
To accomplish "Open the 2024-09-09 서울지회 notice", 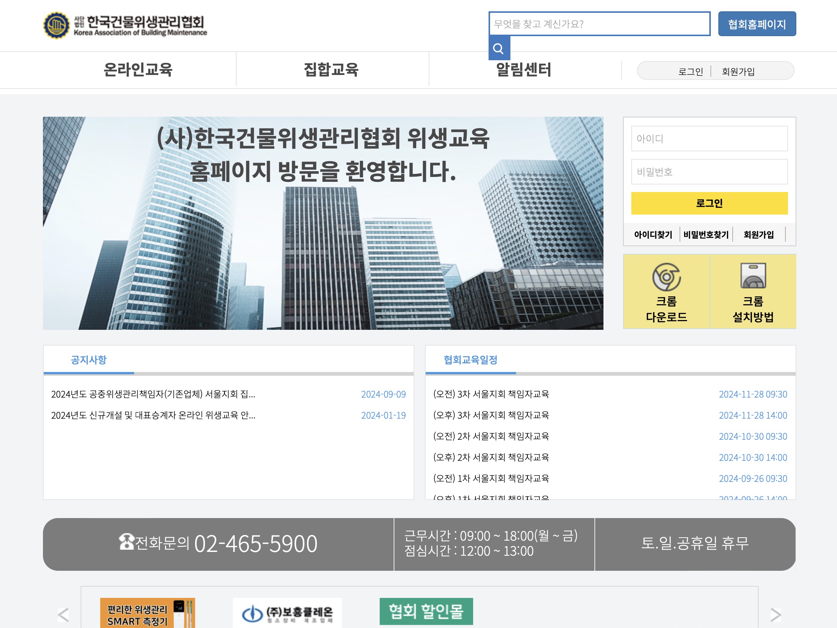I will tap(153, 394).
